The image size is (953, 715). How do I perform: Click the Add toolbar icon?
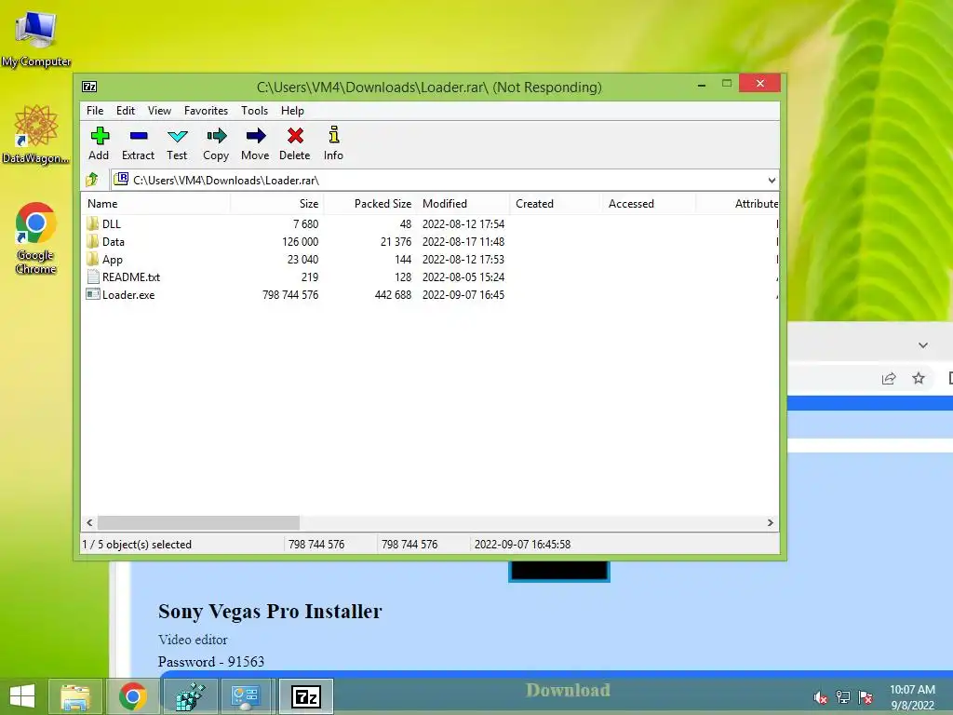(x=100, y=136)
